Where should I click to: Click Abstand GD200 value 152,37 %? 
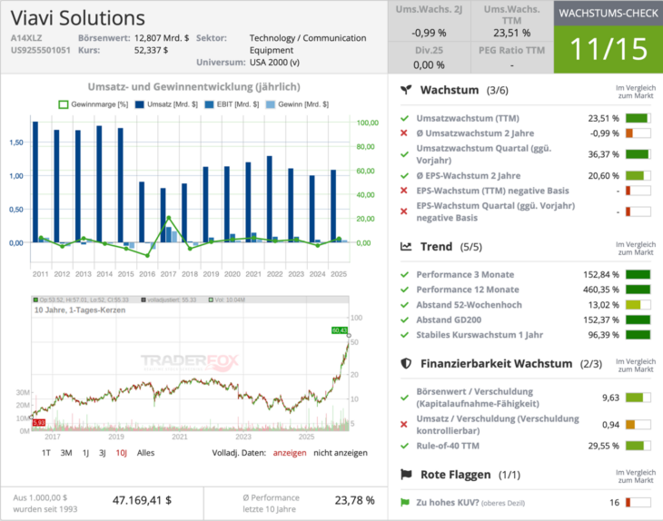point(601,319)
